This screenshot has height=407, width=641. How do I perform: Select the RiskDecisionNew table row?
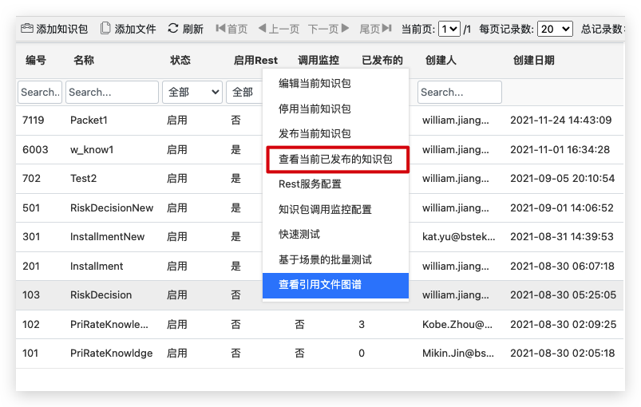coord(112,207)
